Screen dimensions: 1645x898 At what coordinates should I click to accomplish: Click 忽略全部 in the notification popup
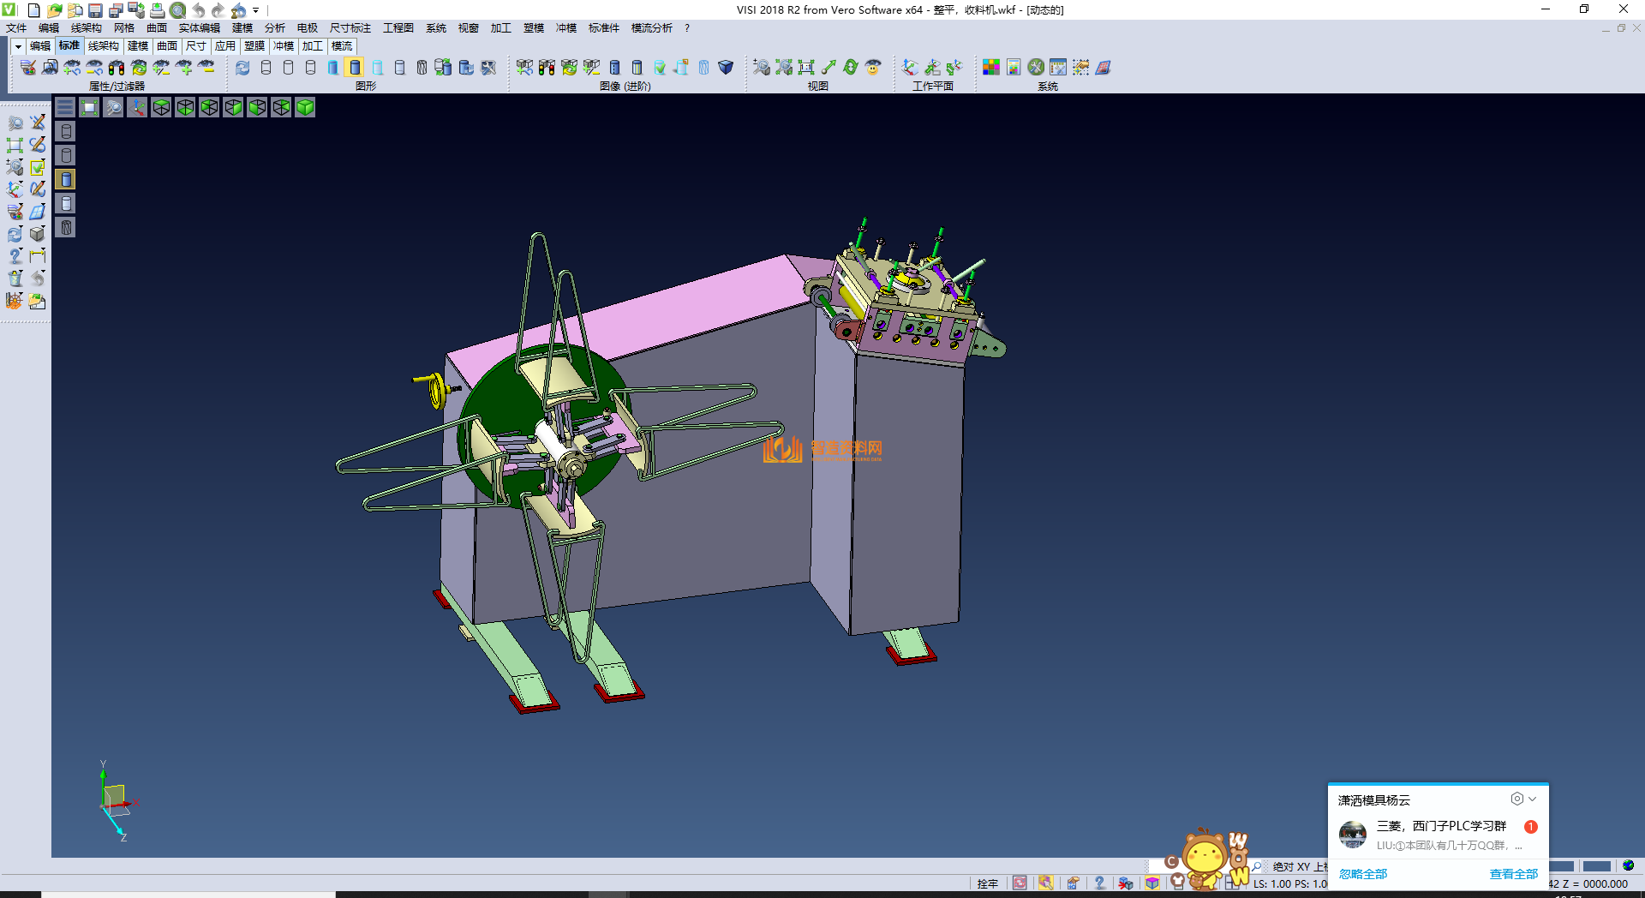(1363, 874)
